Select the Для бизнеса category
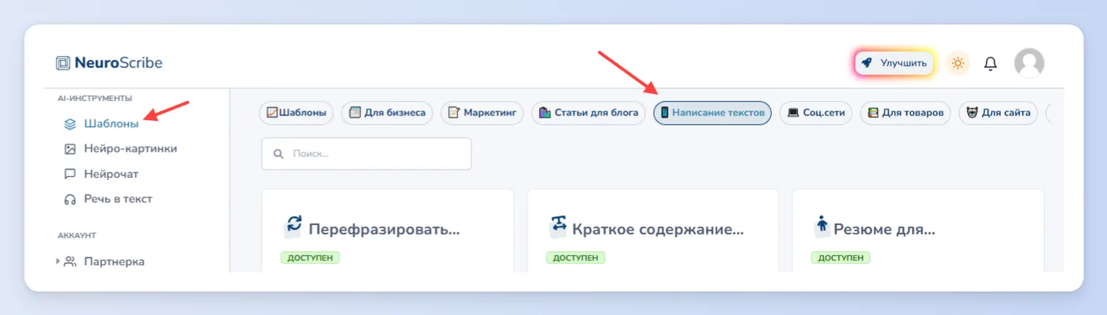The height and width of the screenshot is (315, 1107). point(387,113)
